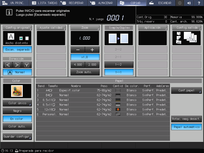204x153 pixels.
Task: Select tray 5 12x18 paper row
Action: tap(103, 110)
